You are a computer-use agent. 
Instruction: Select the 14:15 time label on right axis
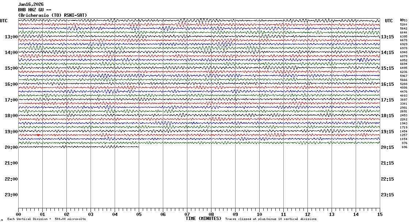point(387,53)
